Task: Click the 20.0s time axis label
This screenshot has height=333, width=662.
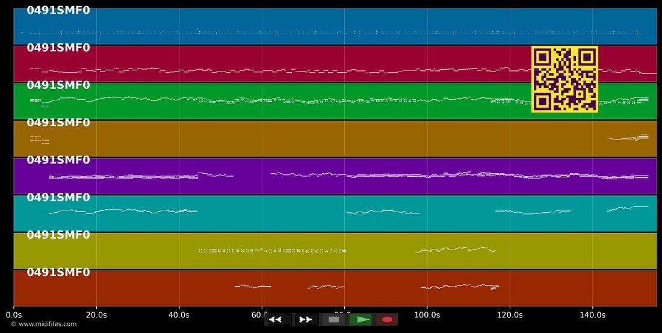Action: pos(96,315)
